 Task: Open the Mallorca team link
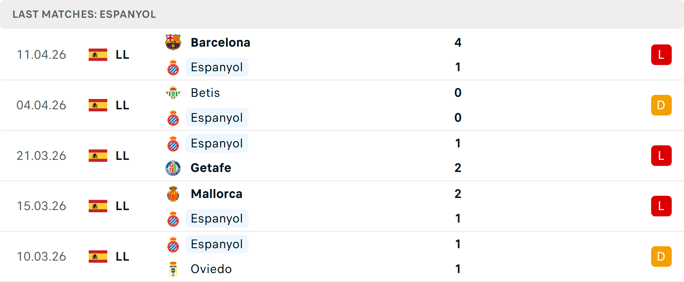pos(217,194)
